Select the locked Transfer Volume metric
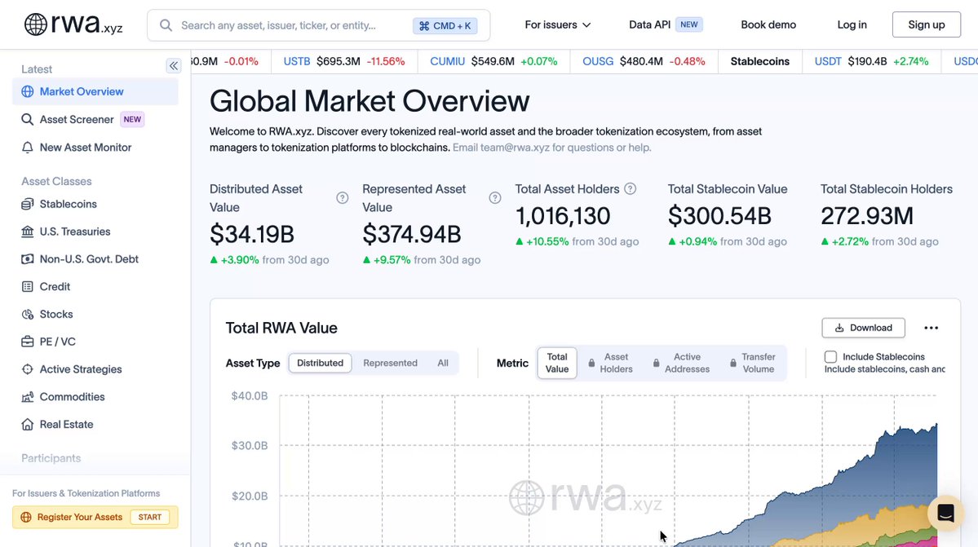This screenshot has width=978, height=547. tap(753, 364)
